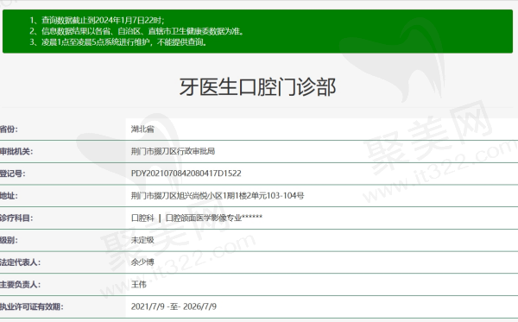This screenshot has height=322, width=518.
Task: Click the validity dates 2021/7/9 -至- 2026/7/9
Action: pyautogui.click(x=174, y=306)
